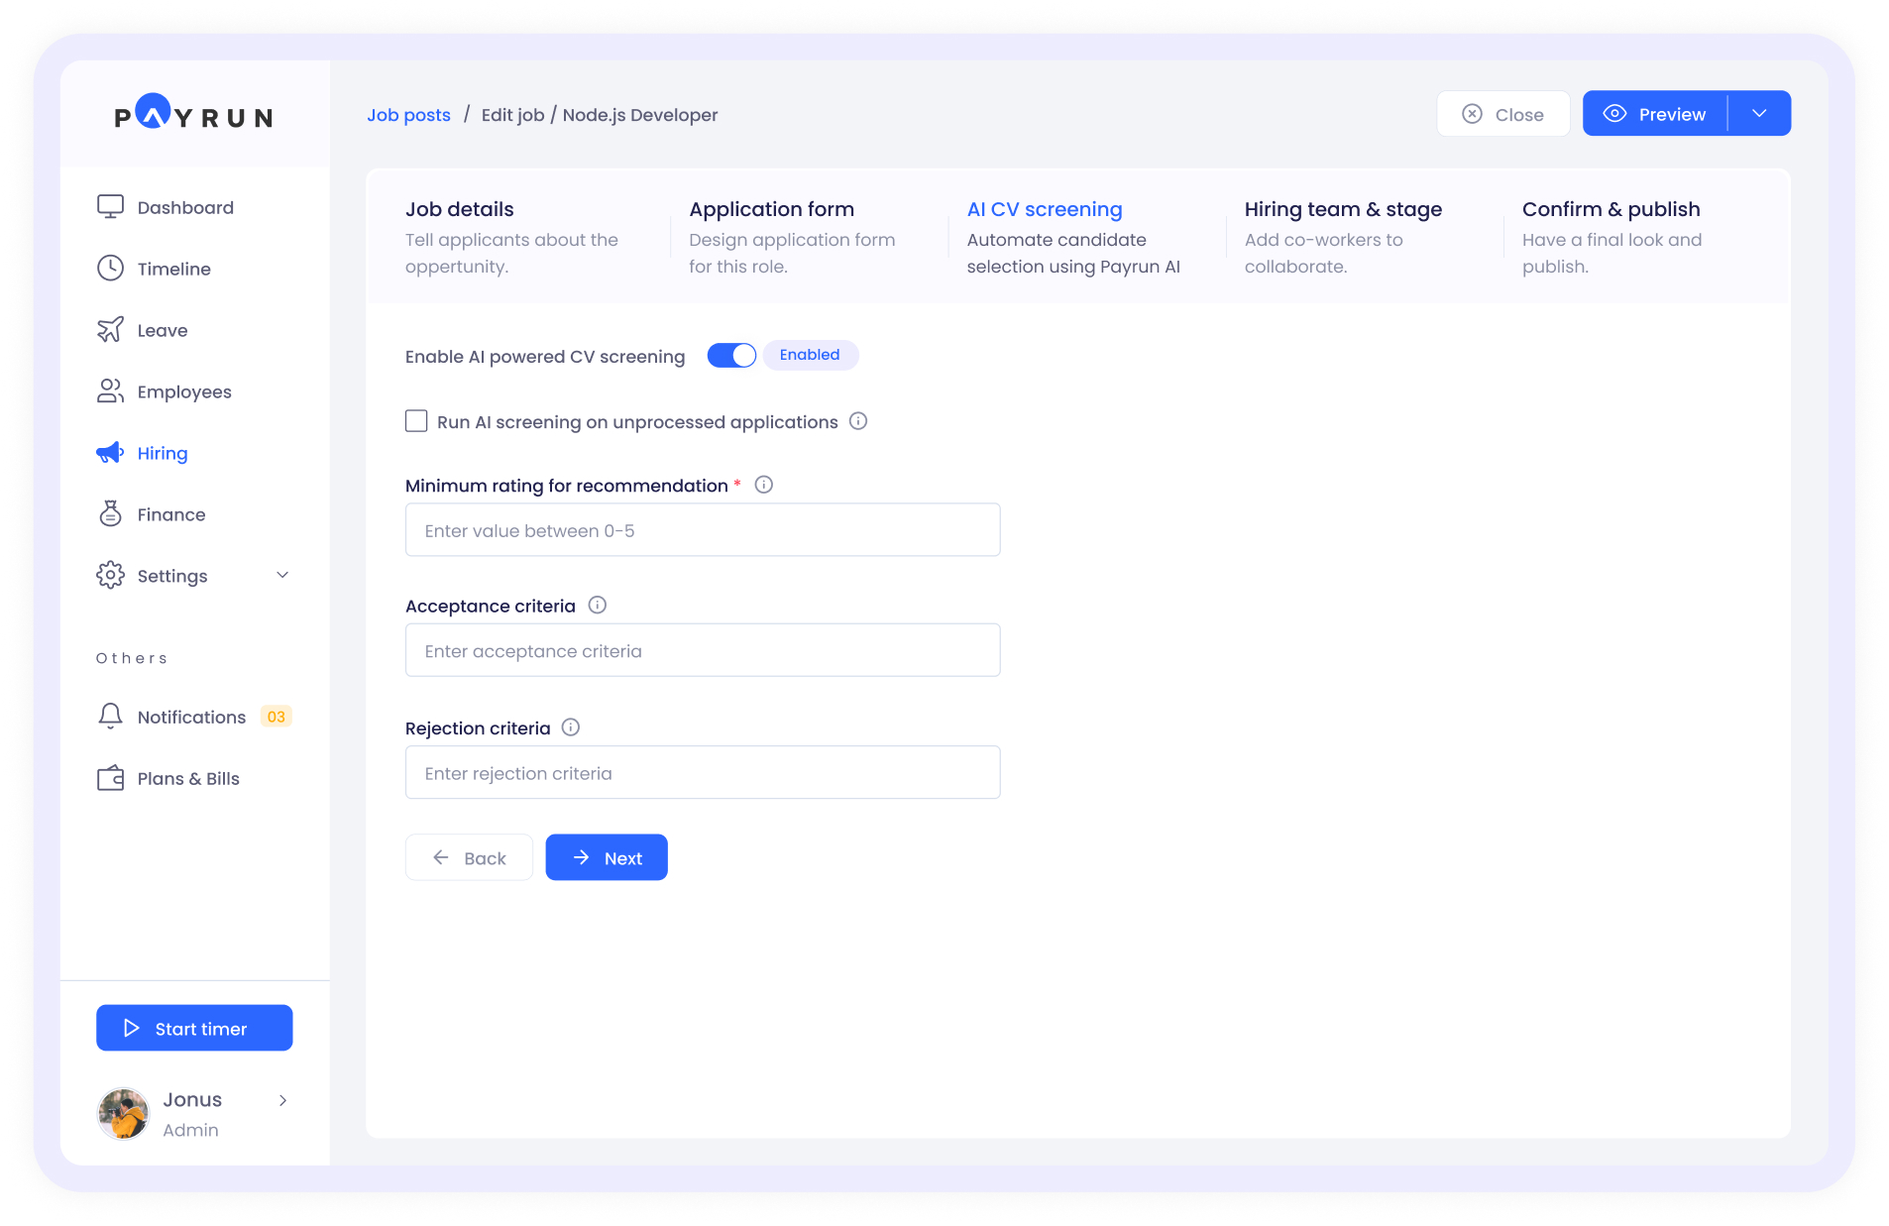Start the timer from the sidebar
Viewport: 1889px width, 1226px height.
[x=194, y=1029]
